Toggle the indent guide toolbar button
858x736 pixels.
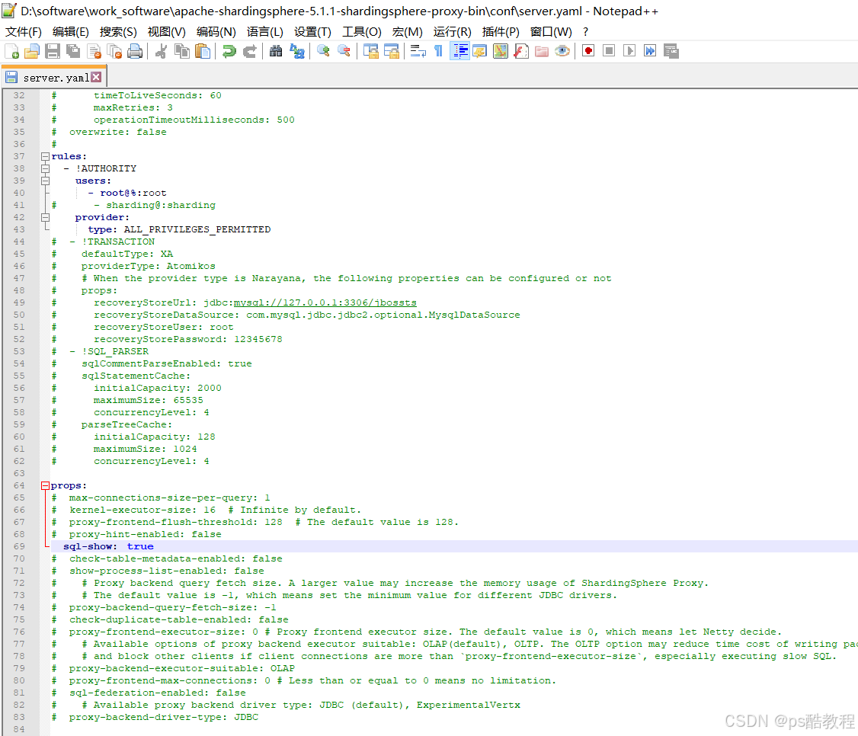click(x=459, y=52)
